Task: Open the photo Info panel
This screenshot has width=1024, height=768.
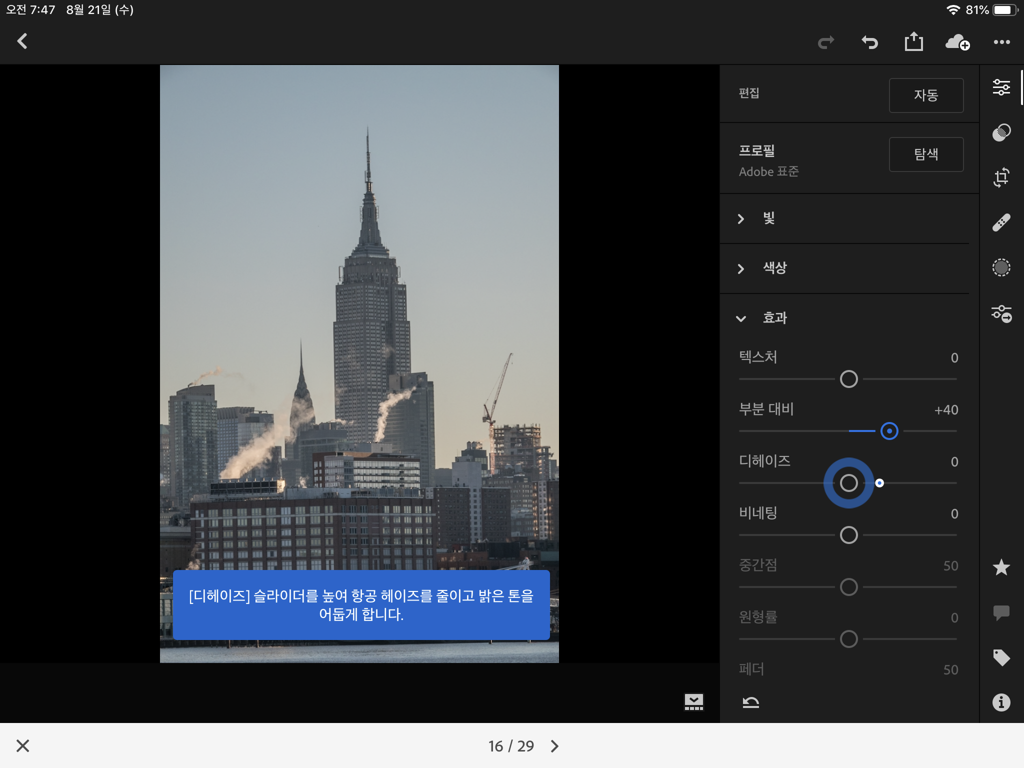Action: (1002, 702)
